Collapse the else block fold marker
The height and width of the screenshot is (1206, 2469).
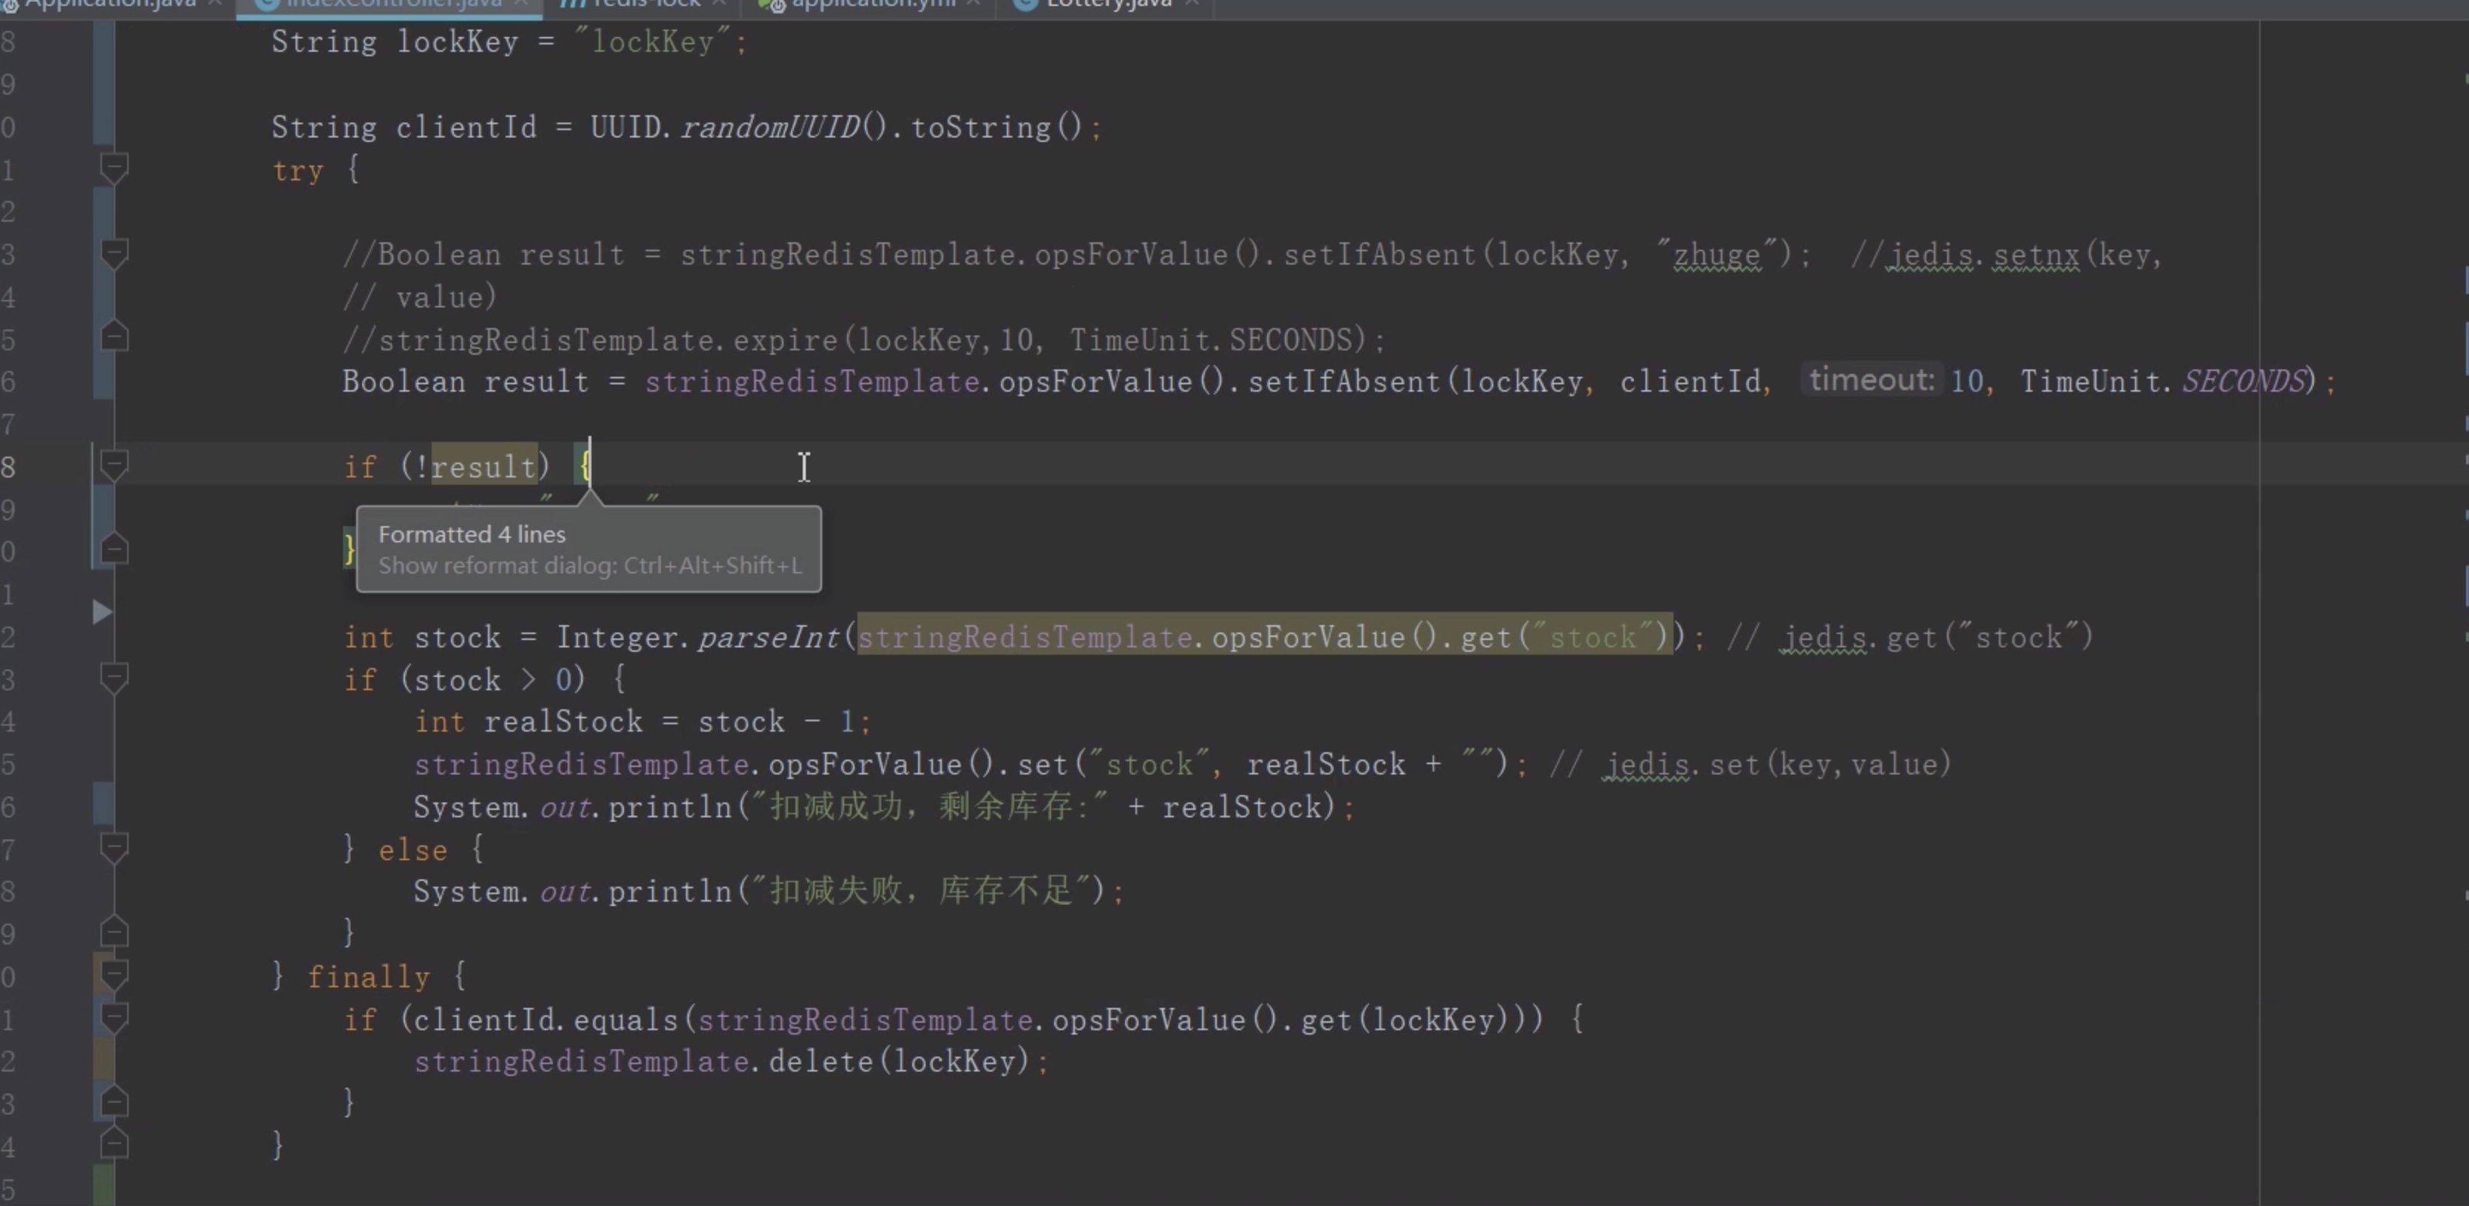coord(114,848)
